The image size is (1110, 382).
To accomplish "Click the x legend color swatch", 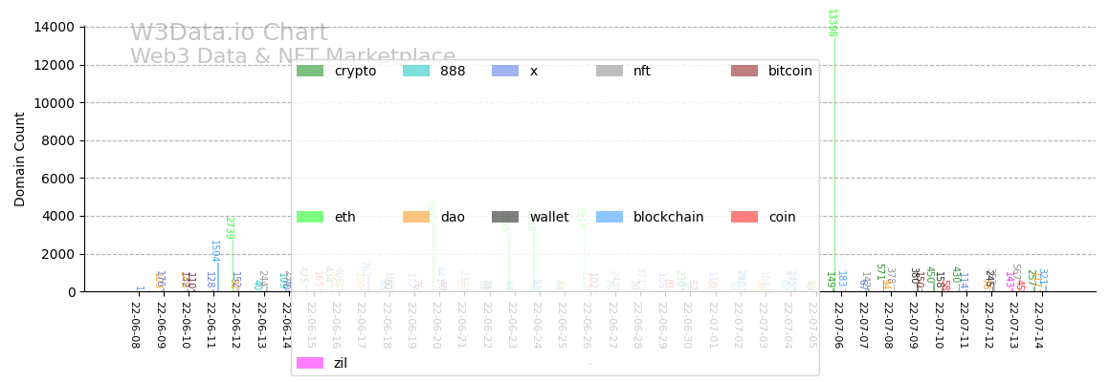I will (505, 71).
